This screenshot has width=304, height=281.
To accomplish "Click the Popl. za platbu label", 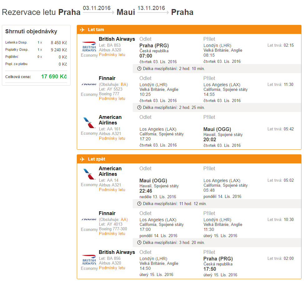I will [x=16, y=64].
